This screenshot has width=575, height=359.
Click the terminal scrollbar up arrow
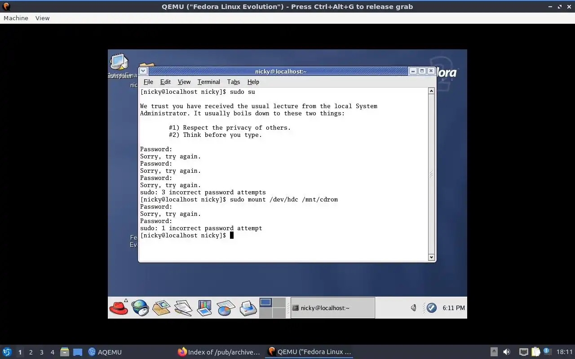[431, 91]
